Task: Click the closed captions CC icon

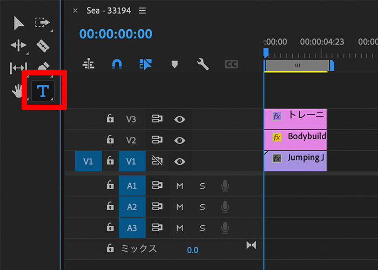Action: click(x=232, y=64)
